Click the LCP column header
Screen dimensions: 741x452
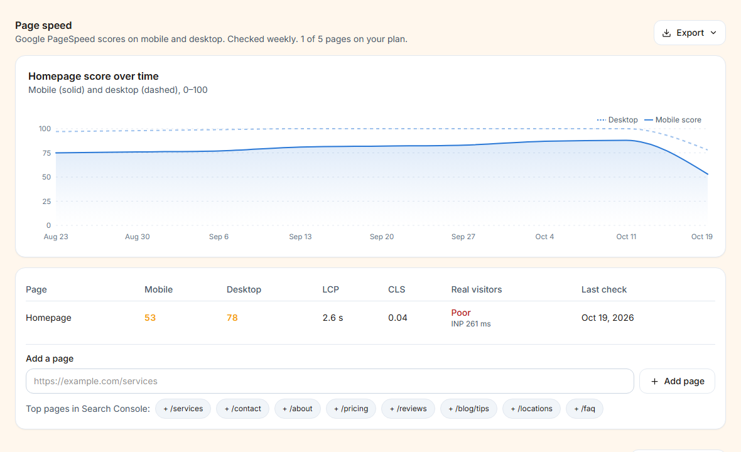tap(330, 289)
